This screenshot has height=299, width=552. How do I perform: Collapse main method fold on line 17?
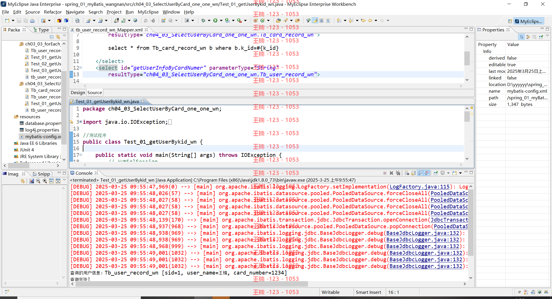[x=80, y=155]
